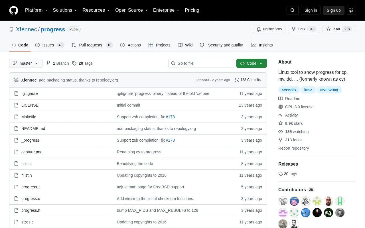
Task: Click the file icon beside capture.png
Action: coord(16,152)
